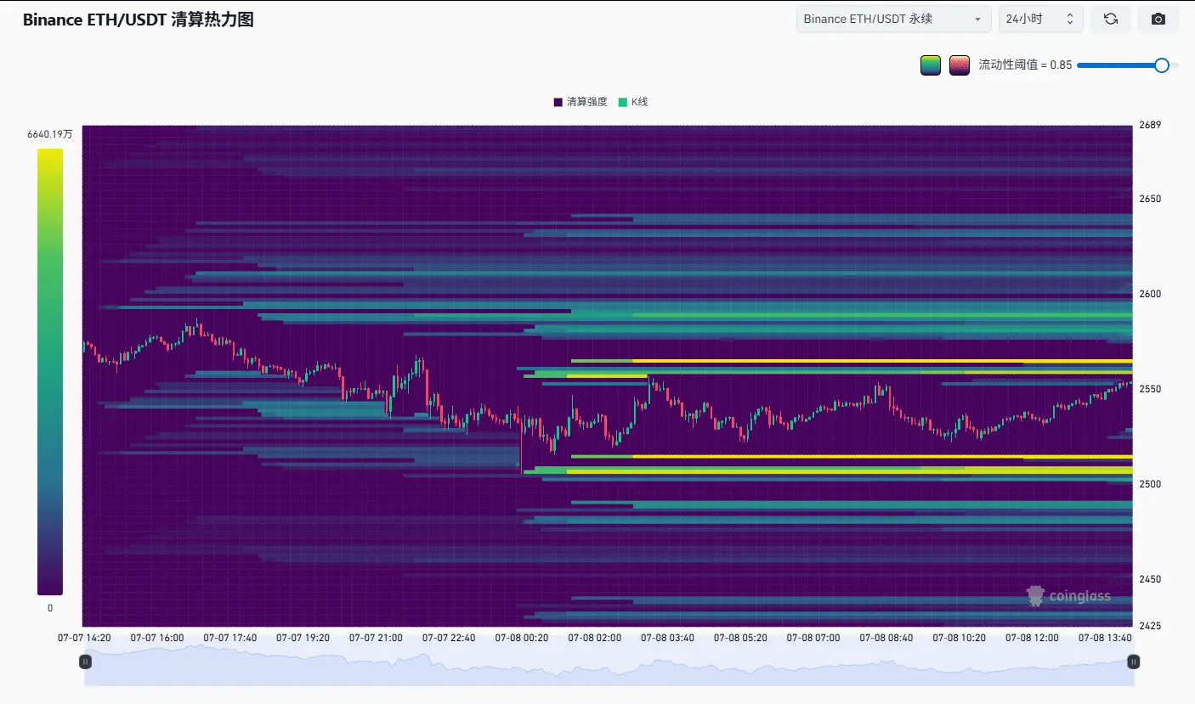1195x704 pixels.
Task: Click the refresh chart icon button
Action: [x=1111, y=19]
